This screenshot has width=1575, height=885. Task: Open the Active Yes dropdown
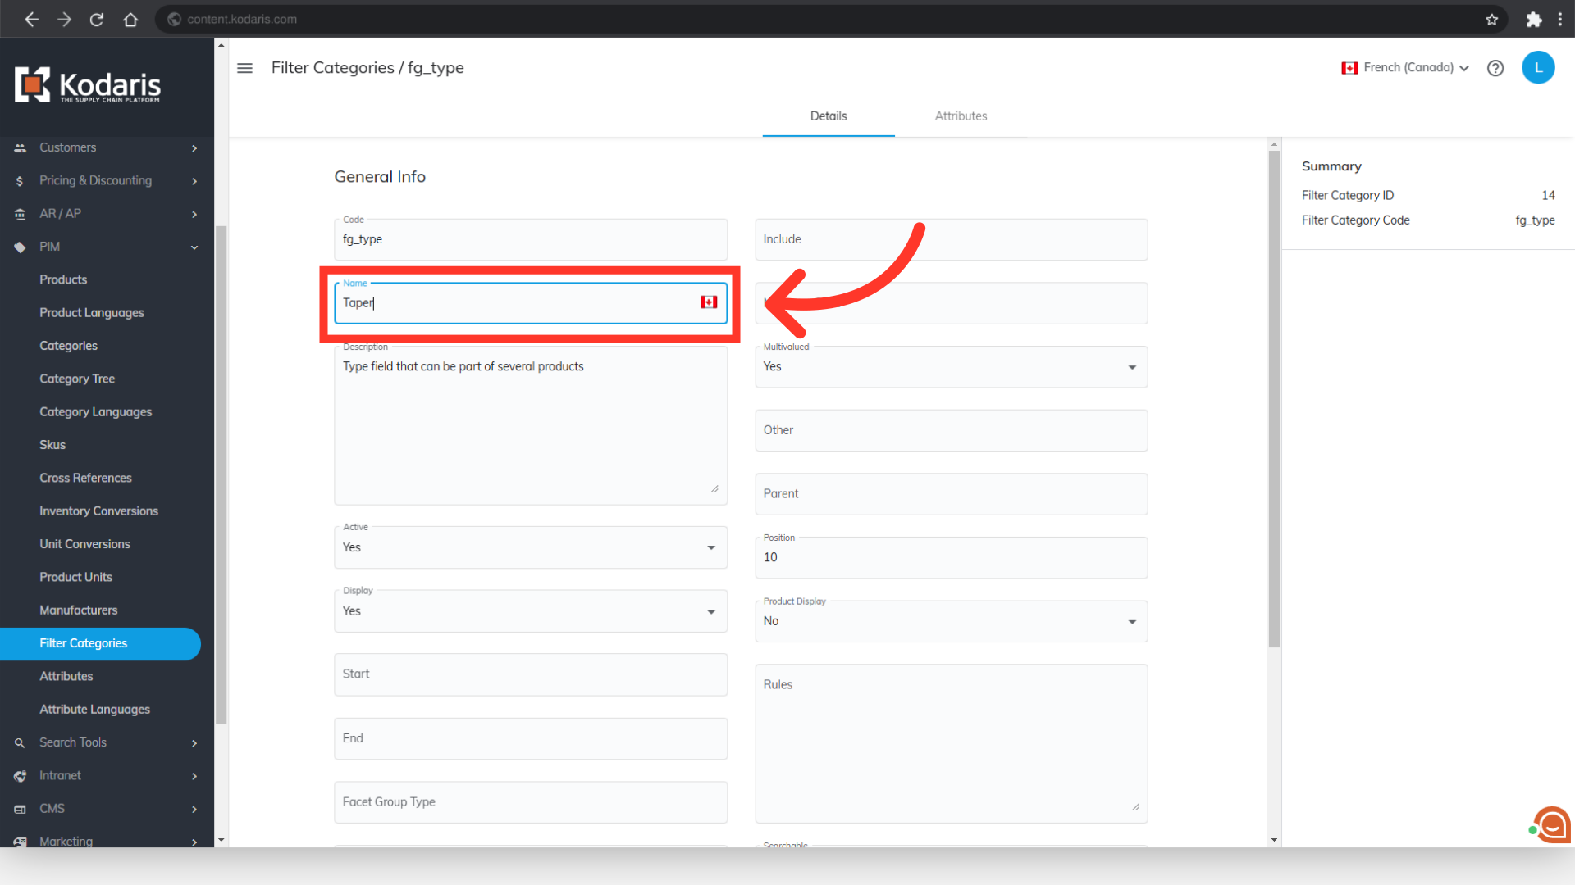[x=530, y=547]
